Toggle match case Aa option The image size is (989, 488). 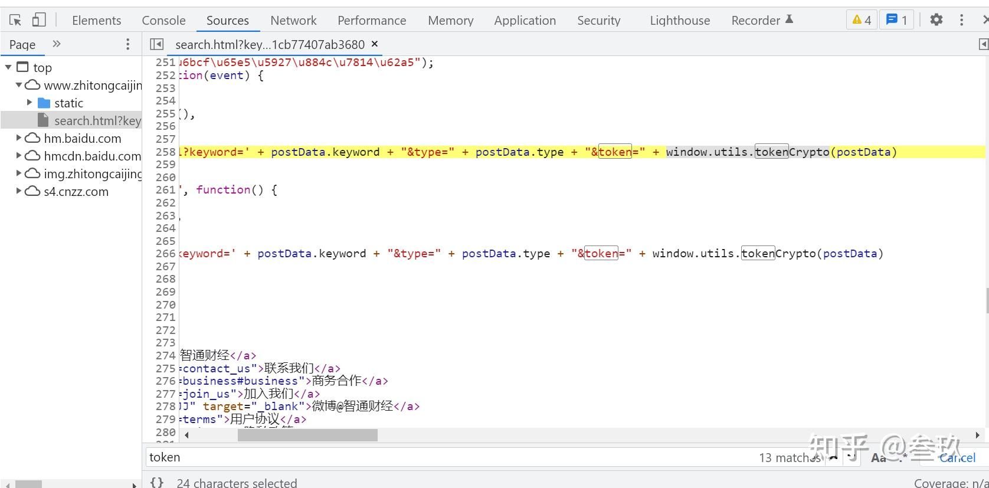[x=878, y=458]
